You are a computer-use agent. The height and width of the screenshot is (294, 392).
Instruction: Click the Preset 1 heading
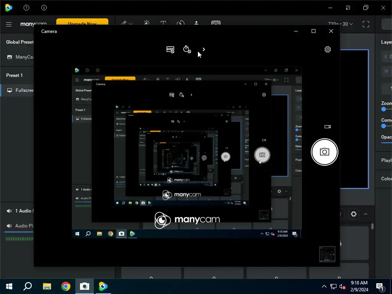(x=14, y=75)
